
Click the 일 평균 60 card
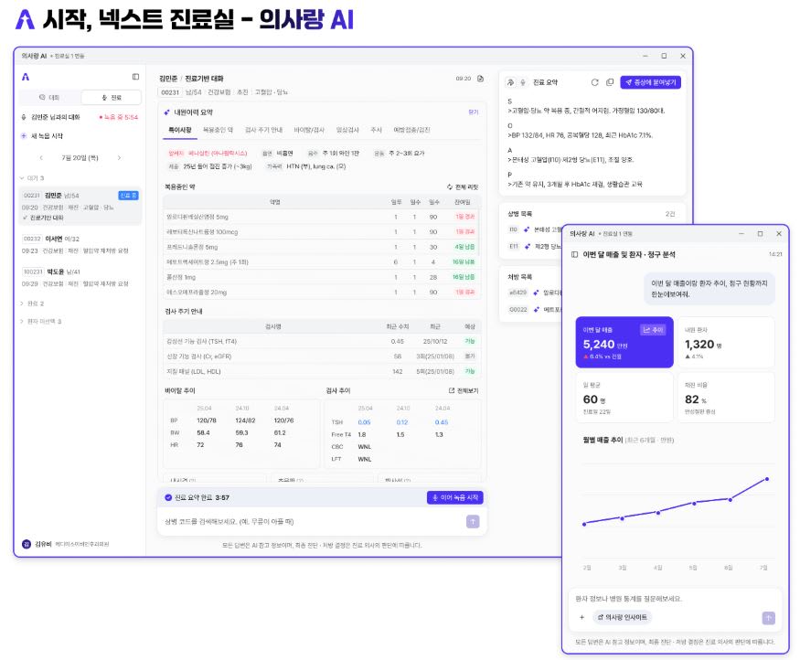[x=624, y=398]
